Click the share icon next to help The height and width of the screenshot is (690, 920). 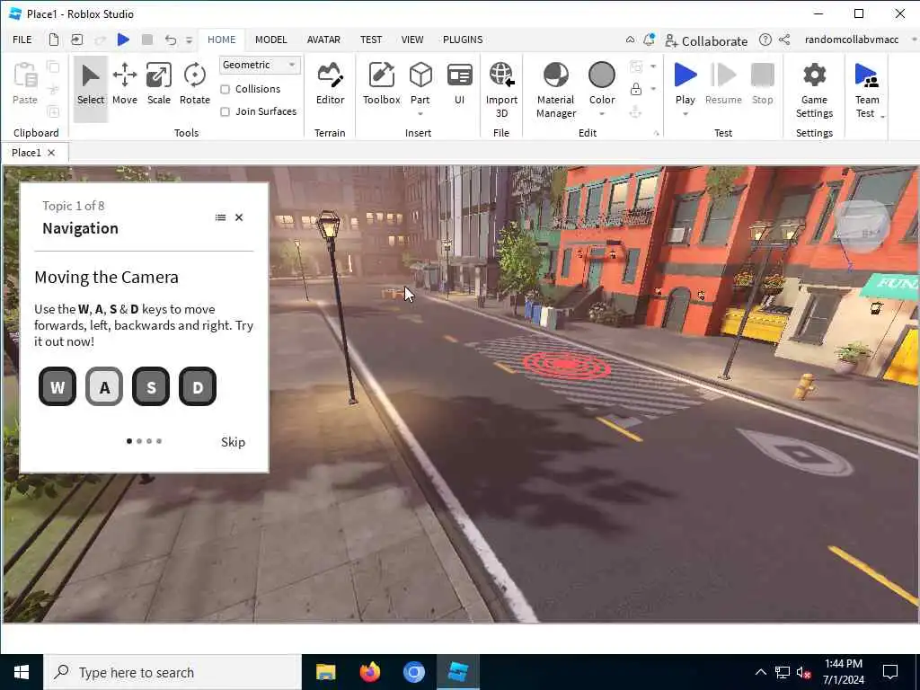click(x=784, y=40)
